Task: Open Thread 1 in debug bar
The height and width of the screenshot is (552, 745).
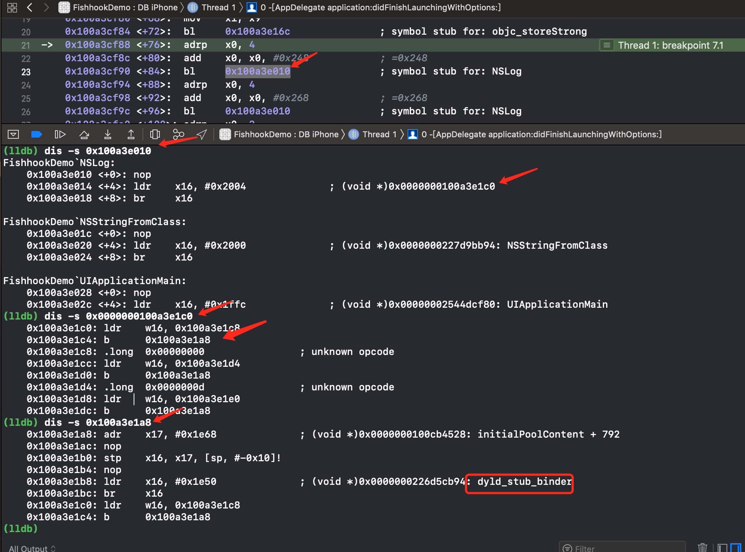Action: tap(373, 134)
